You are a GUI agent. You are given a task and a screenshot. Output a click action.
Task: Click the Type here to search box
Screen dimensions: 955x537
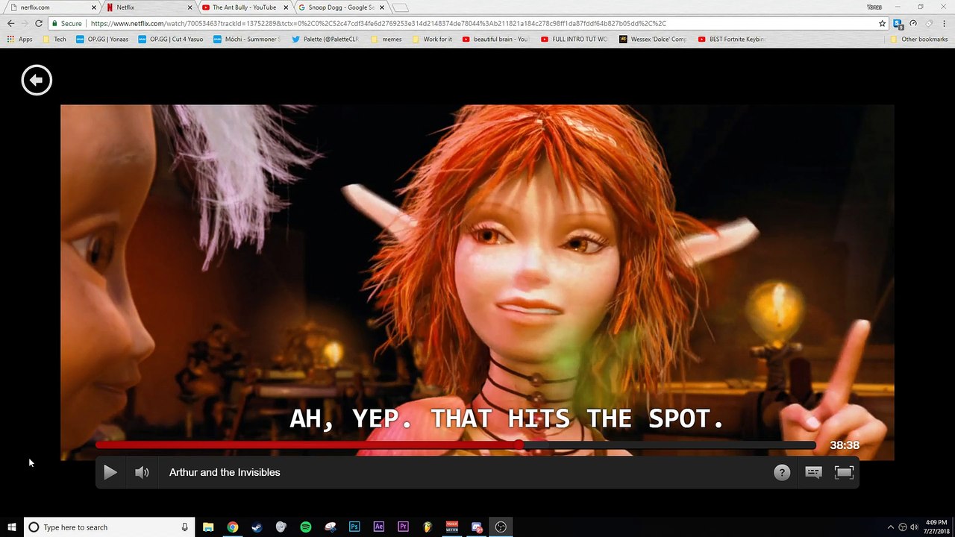pyautogui.click(x=110, y=527)
